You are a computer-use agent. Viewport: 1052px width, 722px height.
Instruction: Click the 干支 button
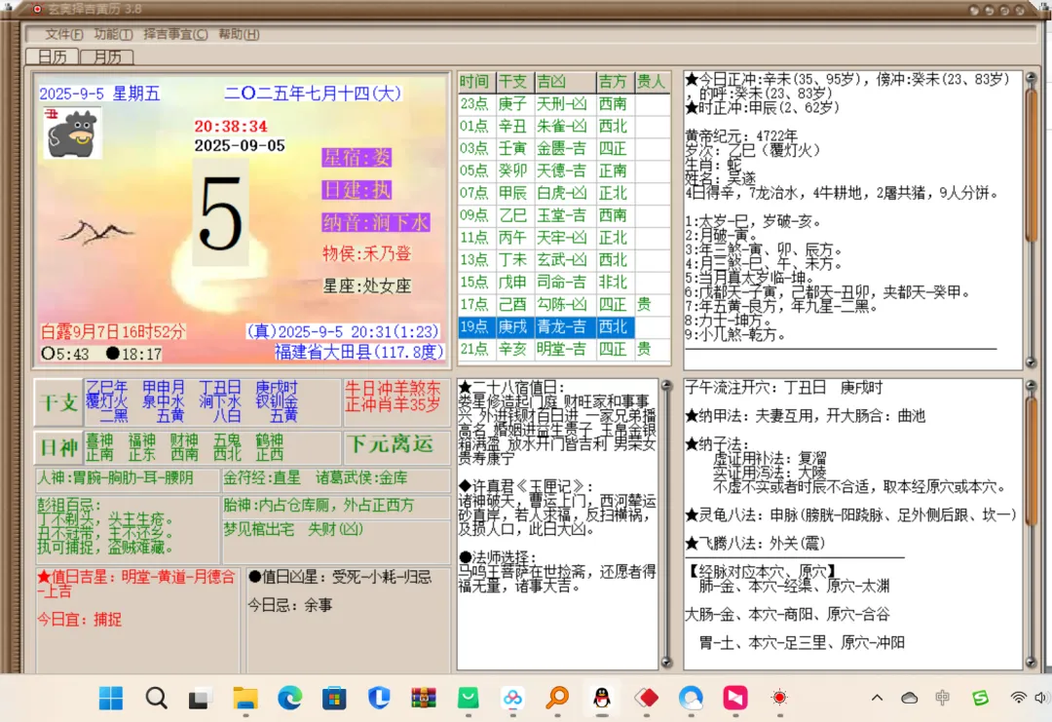(57, 402)
